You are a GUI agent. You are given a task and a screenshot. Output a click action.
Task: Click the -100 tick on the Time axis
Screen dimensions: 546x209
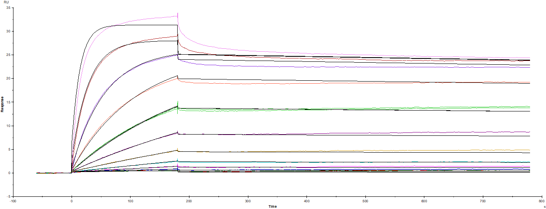coord(13,201)
